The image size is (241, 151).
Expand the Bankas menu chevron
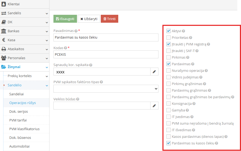pos(47,31)
